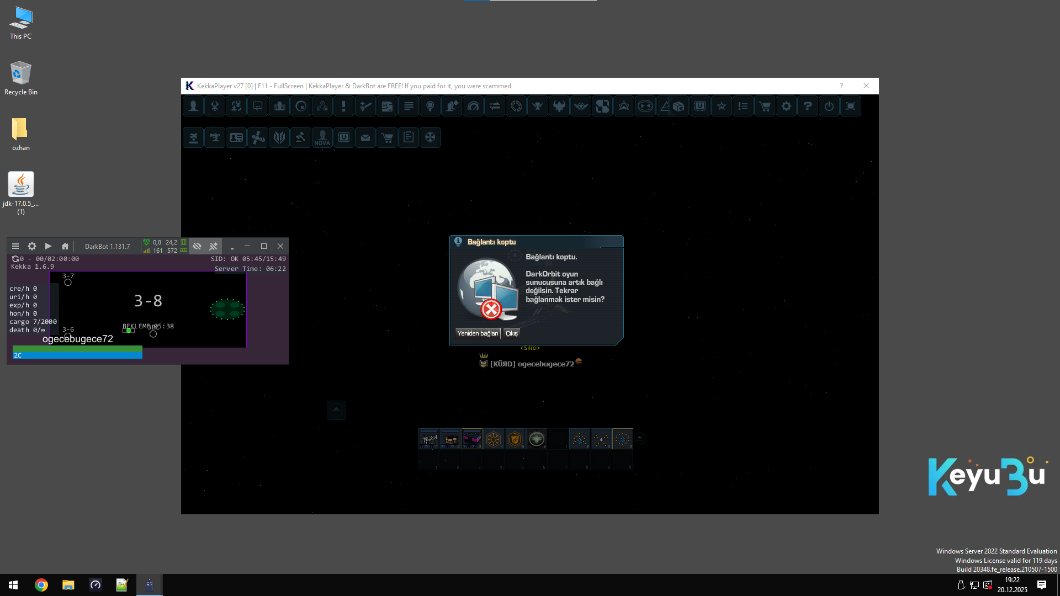Click the NOVA pilot icon

pos(322,137)
